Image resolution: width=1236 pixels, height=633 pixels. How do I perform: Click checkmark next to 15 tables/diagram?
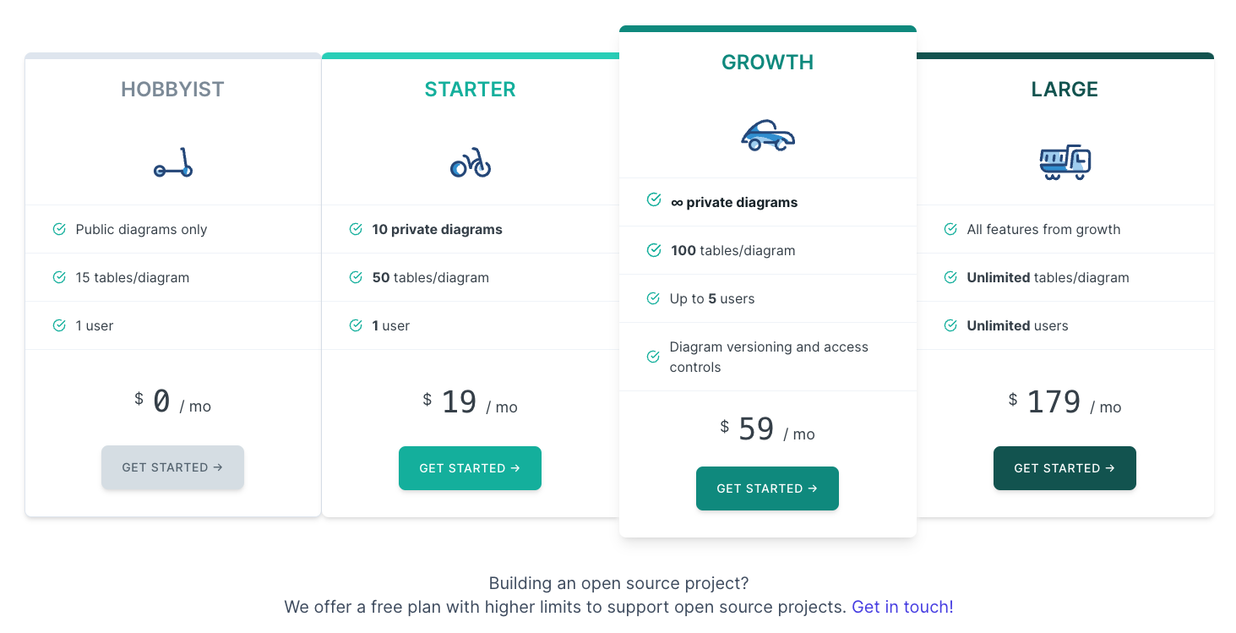click(x=59, y=277)
